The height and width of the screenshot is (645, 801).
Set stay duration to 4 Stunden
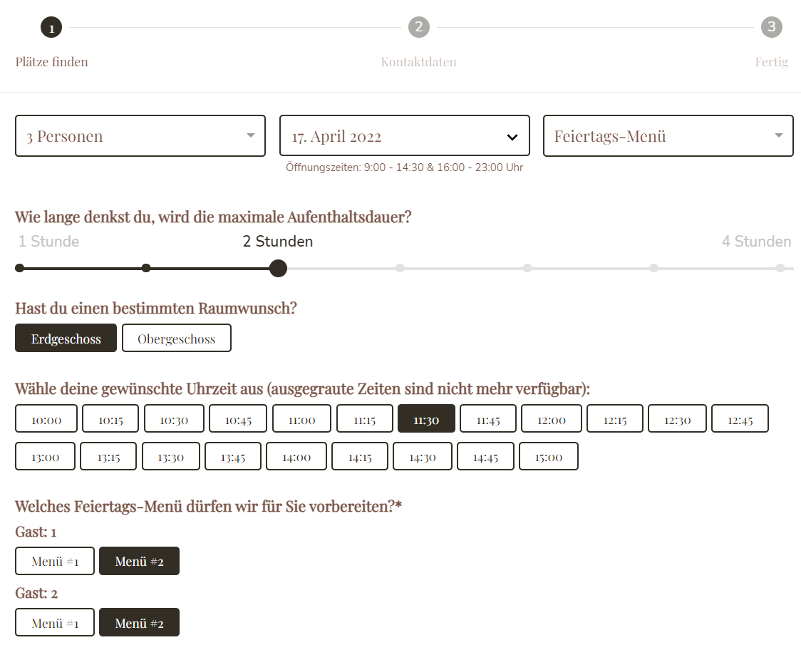[x=780, y=268]
